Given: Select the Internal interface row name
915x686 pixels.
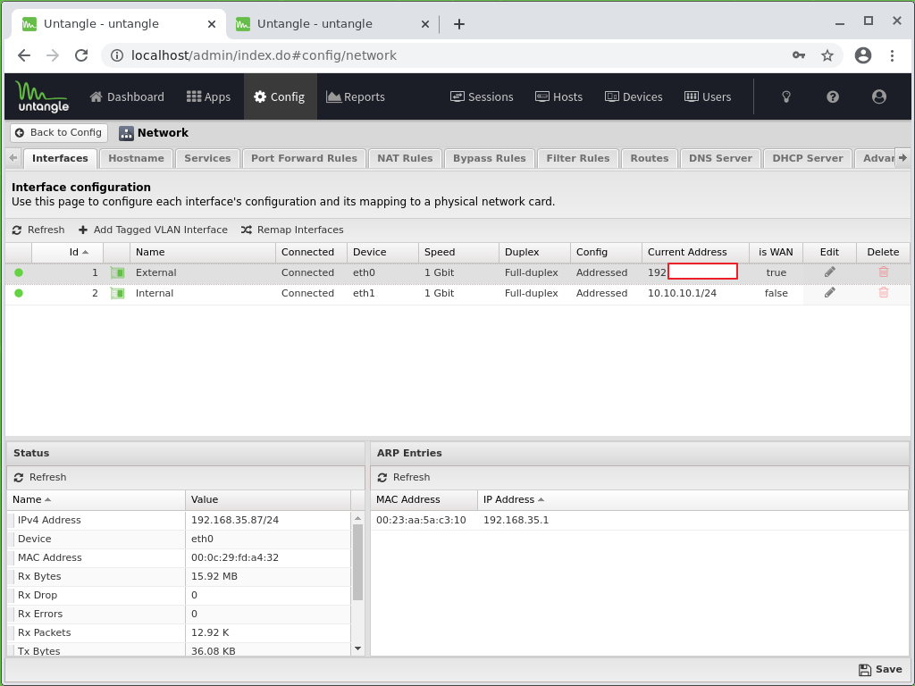Looking at the screenshot, I should 155,293.
